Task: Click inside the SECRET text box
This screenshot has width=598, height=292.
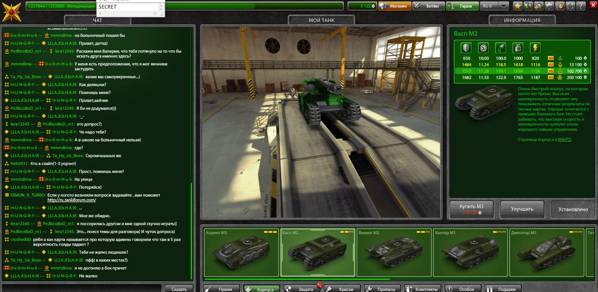Action: 127,7
